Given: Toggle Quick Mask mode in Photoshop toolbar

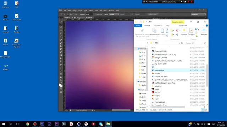Looking at the screenshot, I should point(61,89).
